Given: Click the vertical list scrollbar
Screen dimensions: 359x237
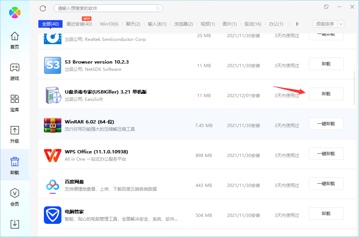Looking at the screenshot, I should (354, 88).
